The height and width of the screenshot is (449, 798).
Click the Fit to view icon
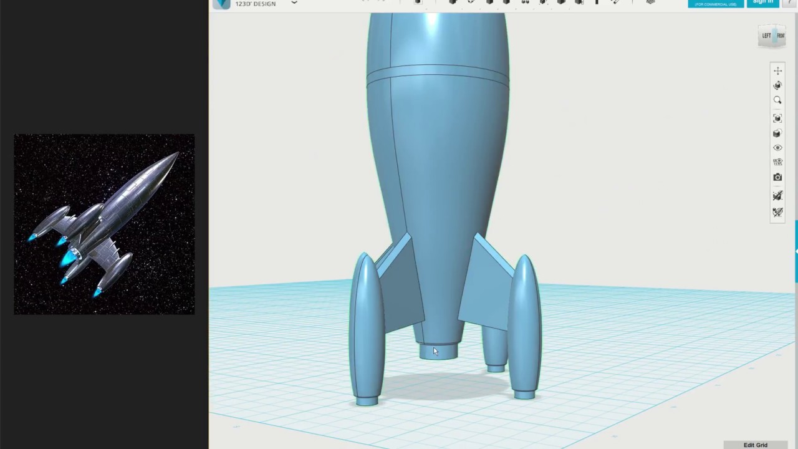pos(777,118)
